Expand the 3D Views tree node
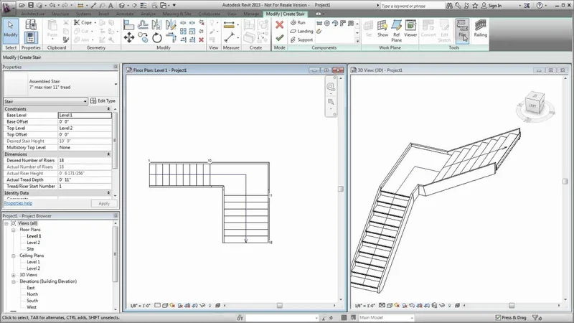Viewport: 574px width, 323px height. point(13,275)
